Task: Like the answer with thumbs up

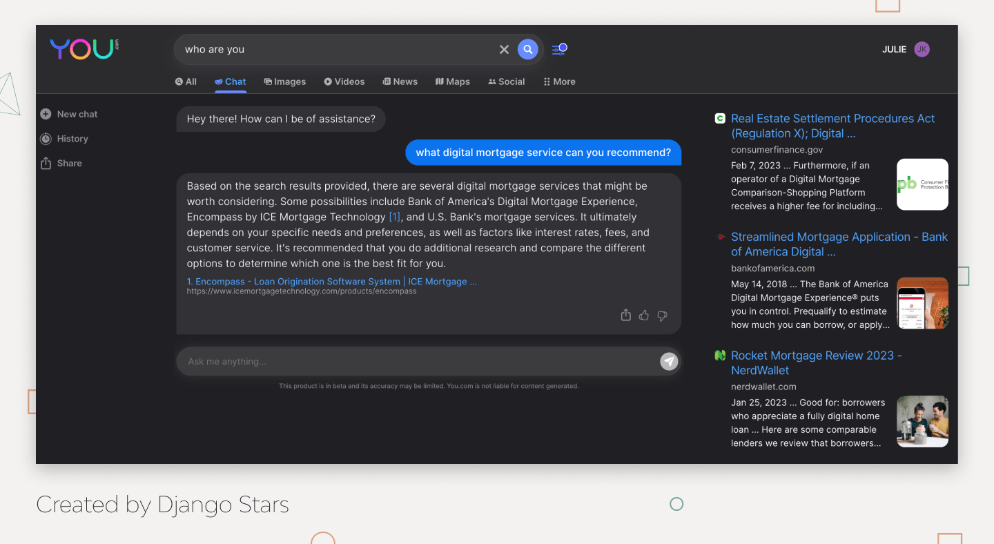Action: pyautogui.click(x=644, y=315)
